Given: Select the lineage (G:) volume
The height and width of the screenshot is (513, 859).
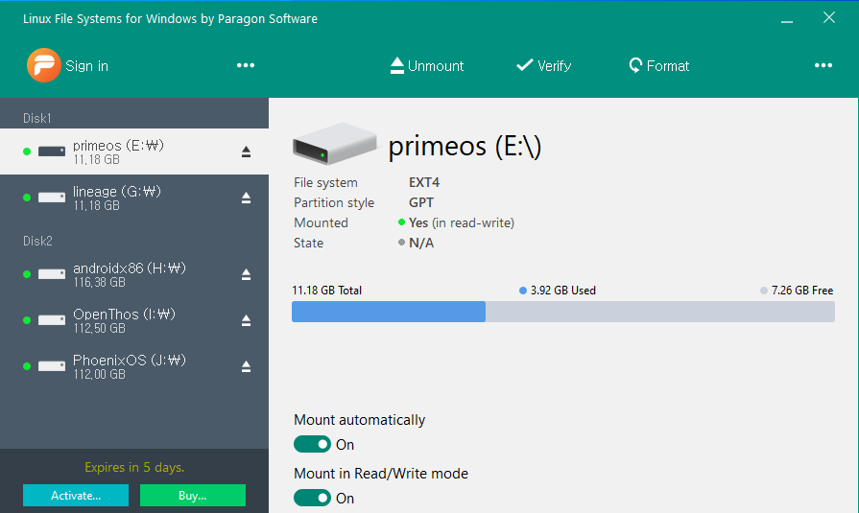Looking at the screenshot, I should pyautogui.click(x=134, y=198).
